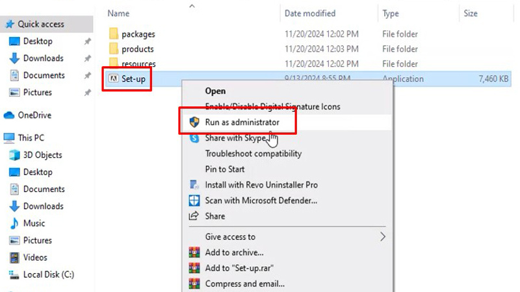
Task: Click the shield icon beside Run as administrator
Action: click(194, 122)
